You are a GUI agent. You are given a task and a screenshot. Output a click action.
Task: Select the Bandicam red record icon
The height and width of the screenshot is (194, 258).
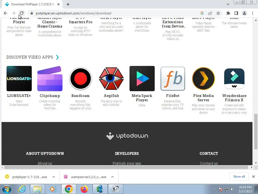(x=80, y=79)
